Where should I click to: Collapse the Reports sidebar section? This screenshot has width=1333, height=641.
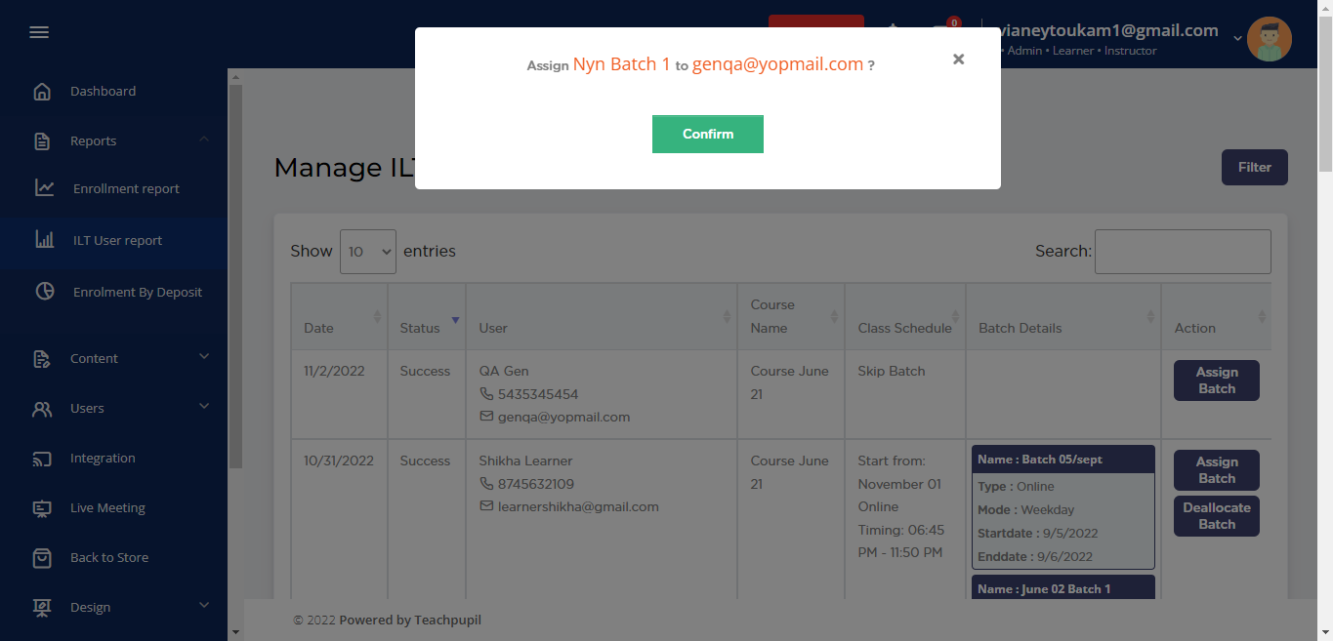(204, 140)
